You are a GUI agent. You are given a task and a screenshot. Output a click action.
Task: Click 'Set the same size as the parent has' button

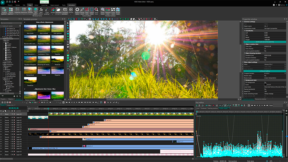pyautogui.click(x=265, y=42)
